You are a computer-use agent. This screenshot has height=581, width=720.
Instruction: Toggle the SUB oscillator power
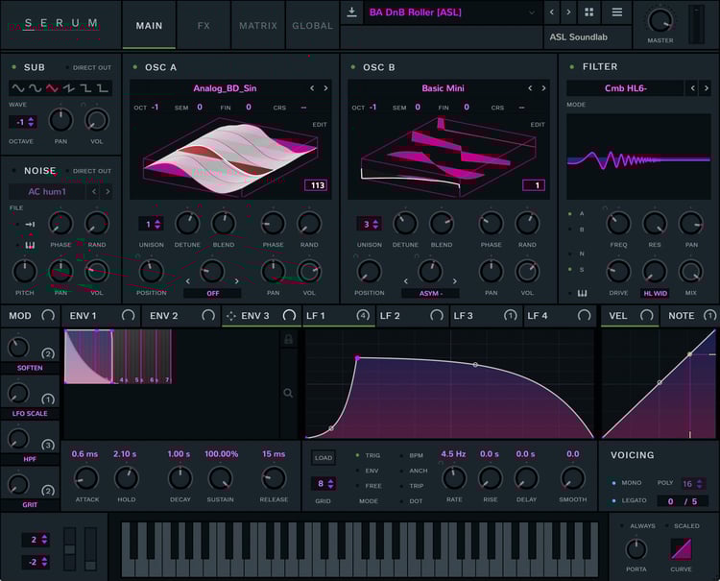[13, 67]
